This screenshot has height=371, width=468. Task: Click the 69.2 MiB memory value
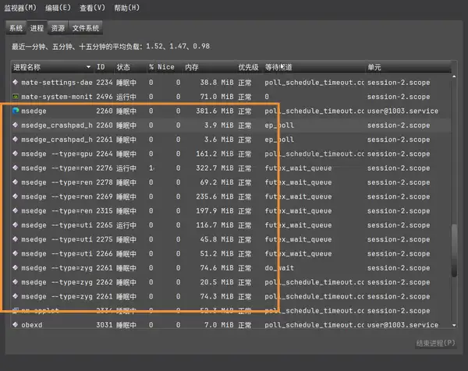[x=217, y=182]
